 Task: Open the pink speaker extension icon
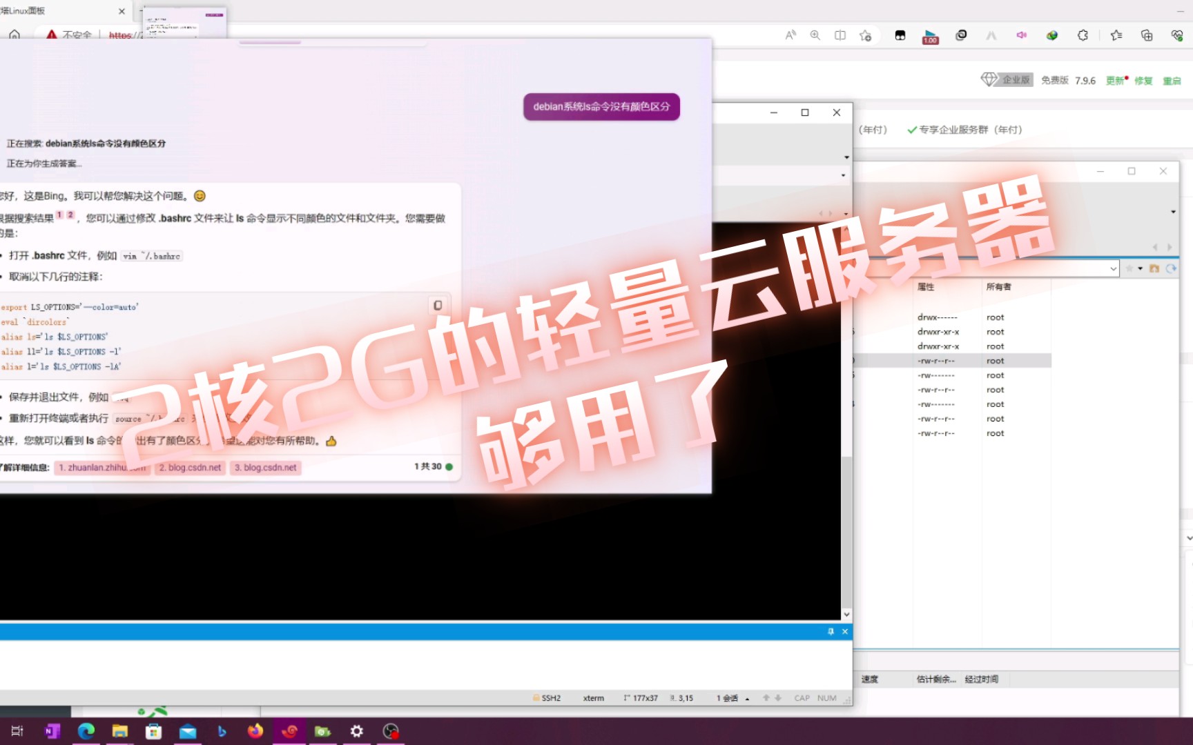pos(1022,35)
